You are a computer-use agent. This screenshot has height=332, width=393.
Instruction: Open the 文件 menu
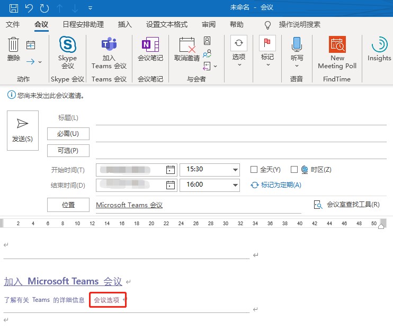(13, 24)
